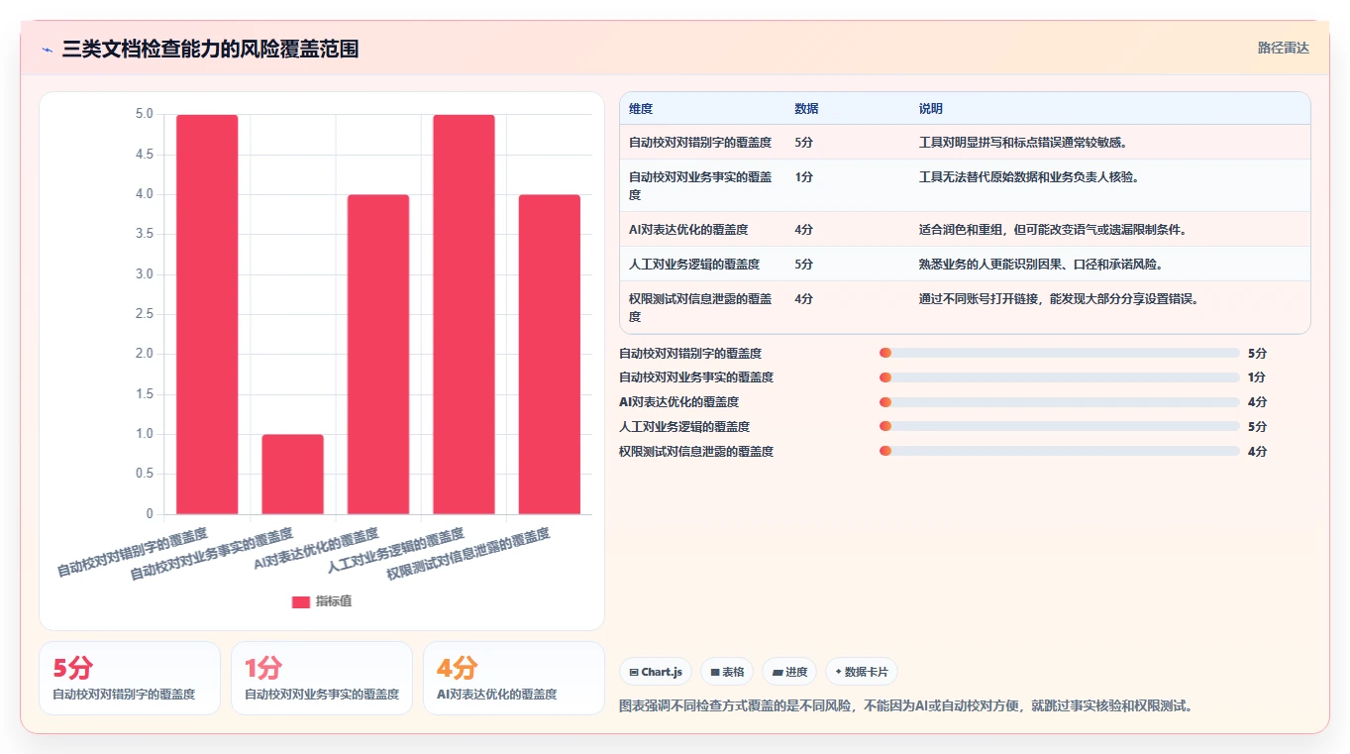This screenshot has width=1350, height=754.
Task: Click the short bar for 业务事实覆盖度
Action: coord(292,474)
